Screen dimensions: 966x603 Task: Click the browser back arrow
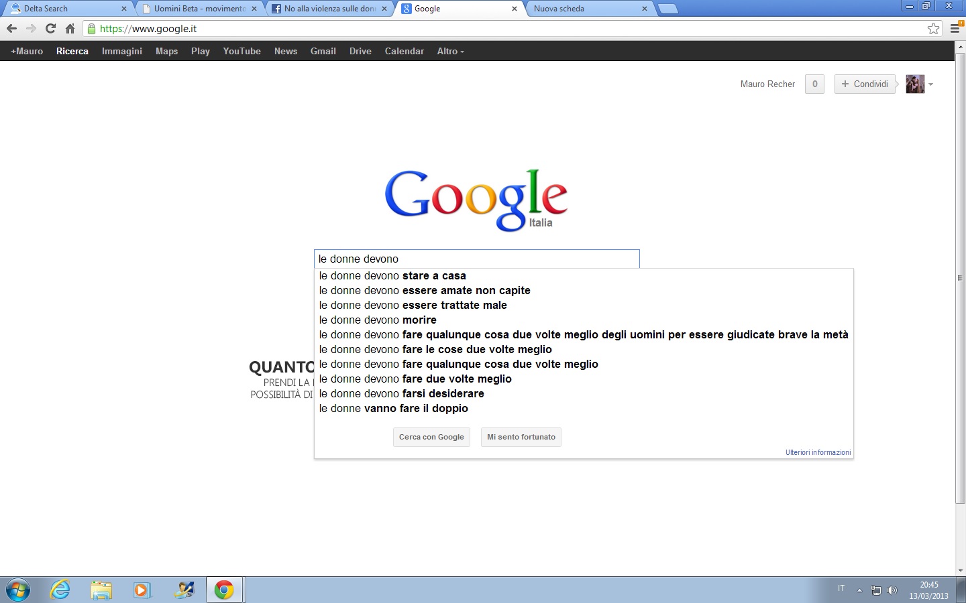[11, 29]
